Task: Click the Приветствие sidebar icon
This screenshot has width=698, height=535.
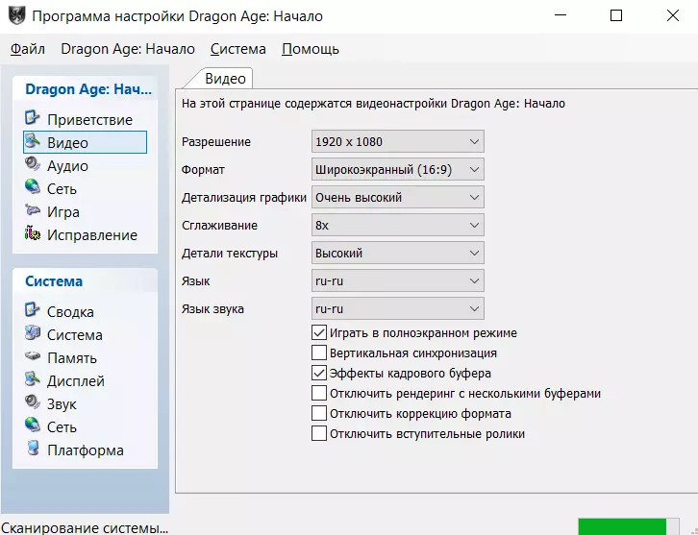Action: (33, 118)
